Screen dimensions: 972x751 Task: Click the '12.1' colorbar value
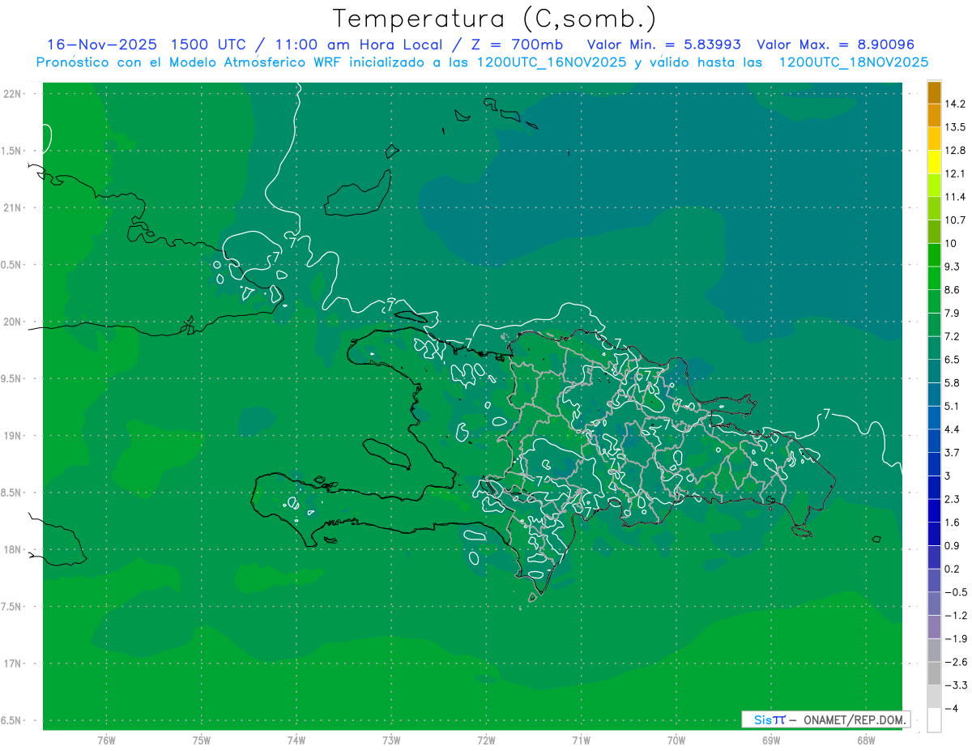click(x=955, y=173)
